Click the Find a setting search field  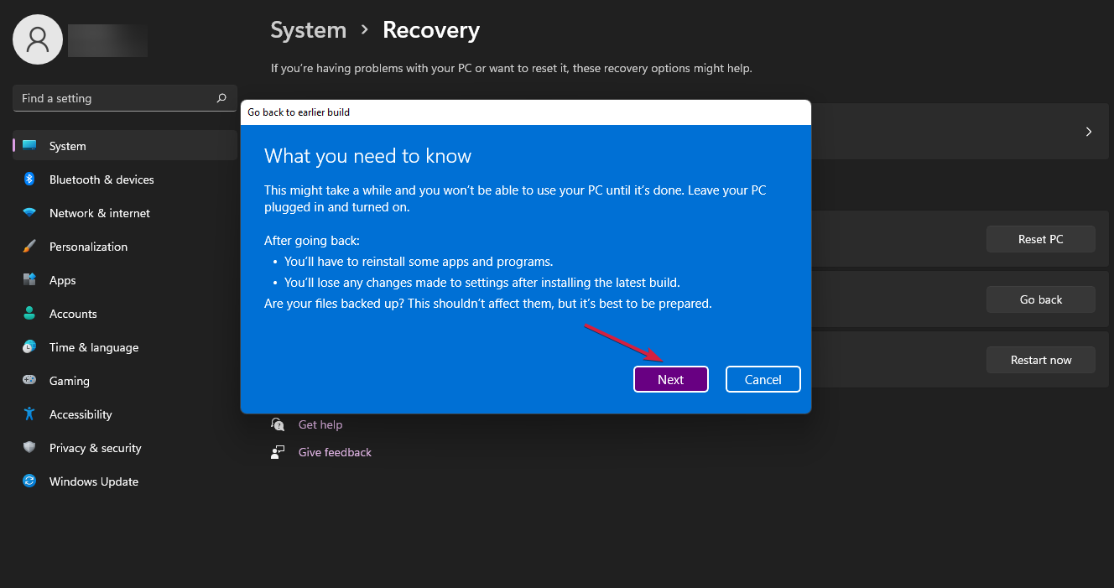tap(109, 98)
